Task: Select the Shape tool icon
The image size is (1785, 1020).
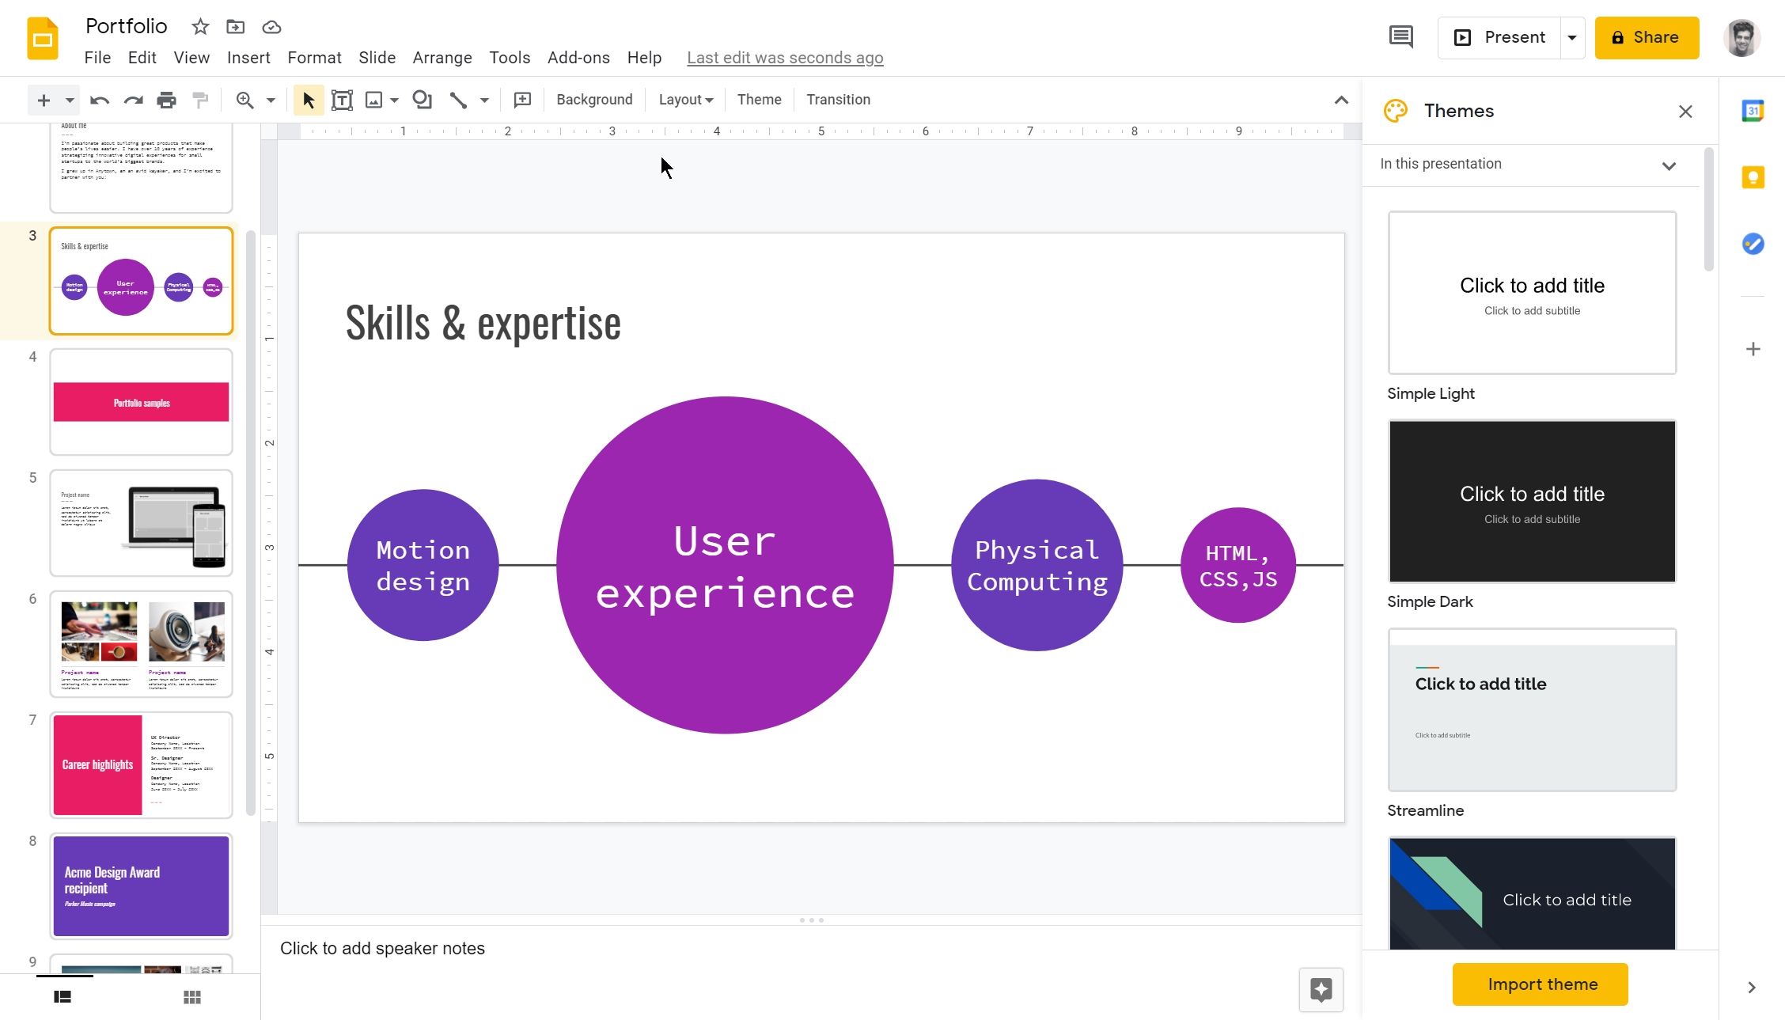Action: (x=423, y=100)
